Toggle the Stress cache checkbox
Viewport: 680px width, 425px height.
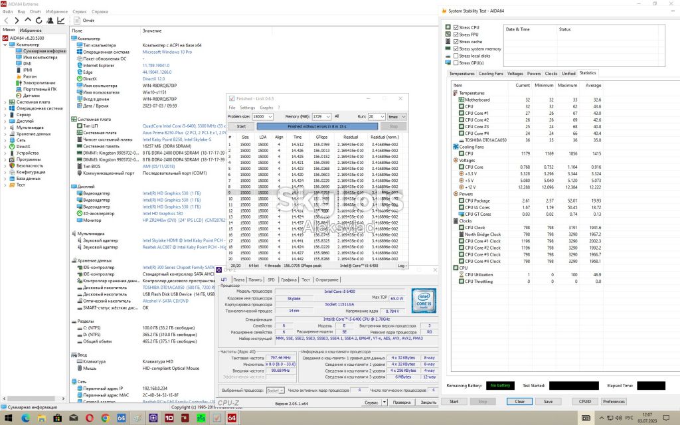click(456, 42)
